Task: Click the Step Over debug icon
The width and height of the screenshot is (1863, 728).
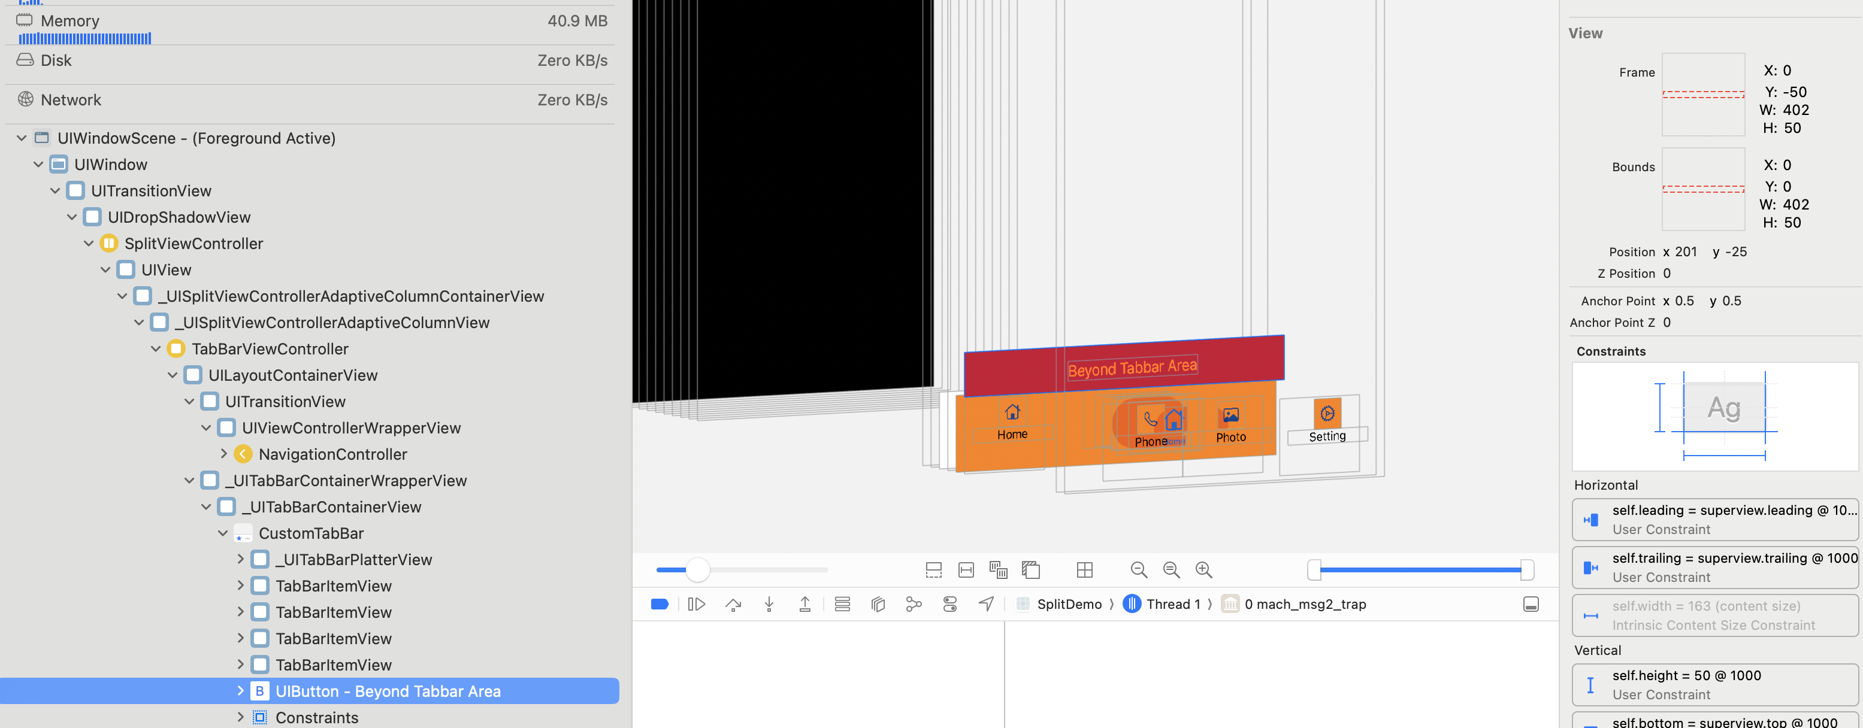Action: tap(733, 605)
